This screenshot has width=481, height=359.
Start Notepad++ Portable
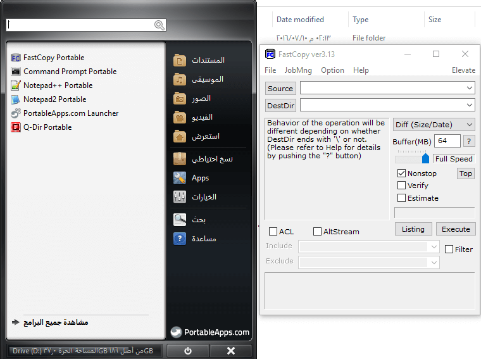pyautogui.click(x=52, y=85)
